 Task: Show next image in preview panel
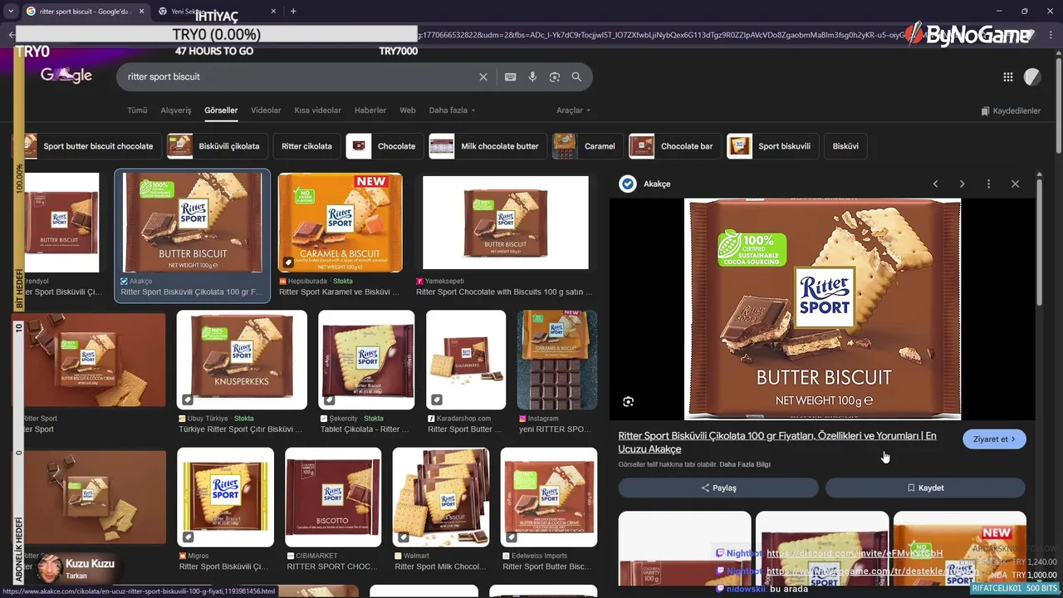[962, 184]
